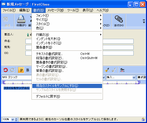This screenshot has height=123, width=147.
Task: Toggle Bold with the B button
Action: tap(28, 70)
